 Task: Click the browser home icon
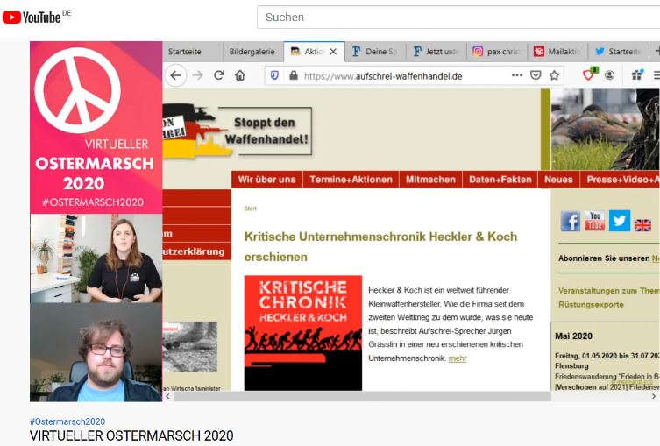click(240, 75)
